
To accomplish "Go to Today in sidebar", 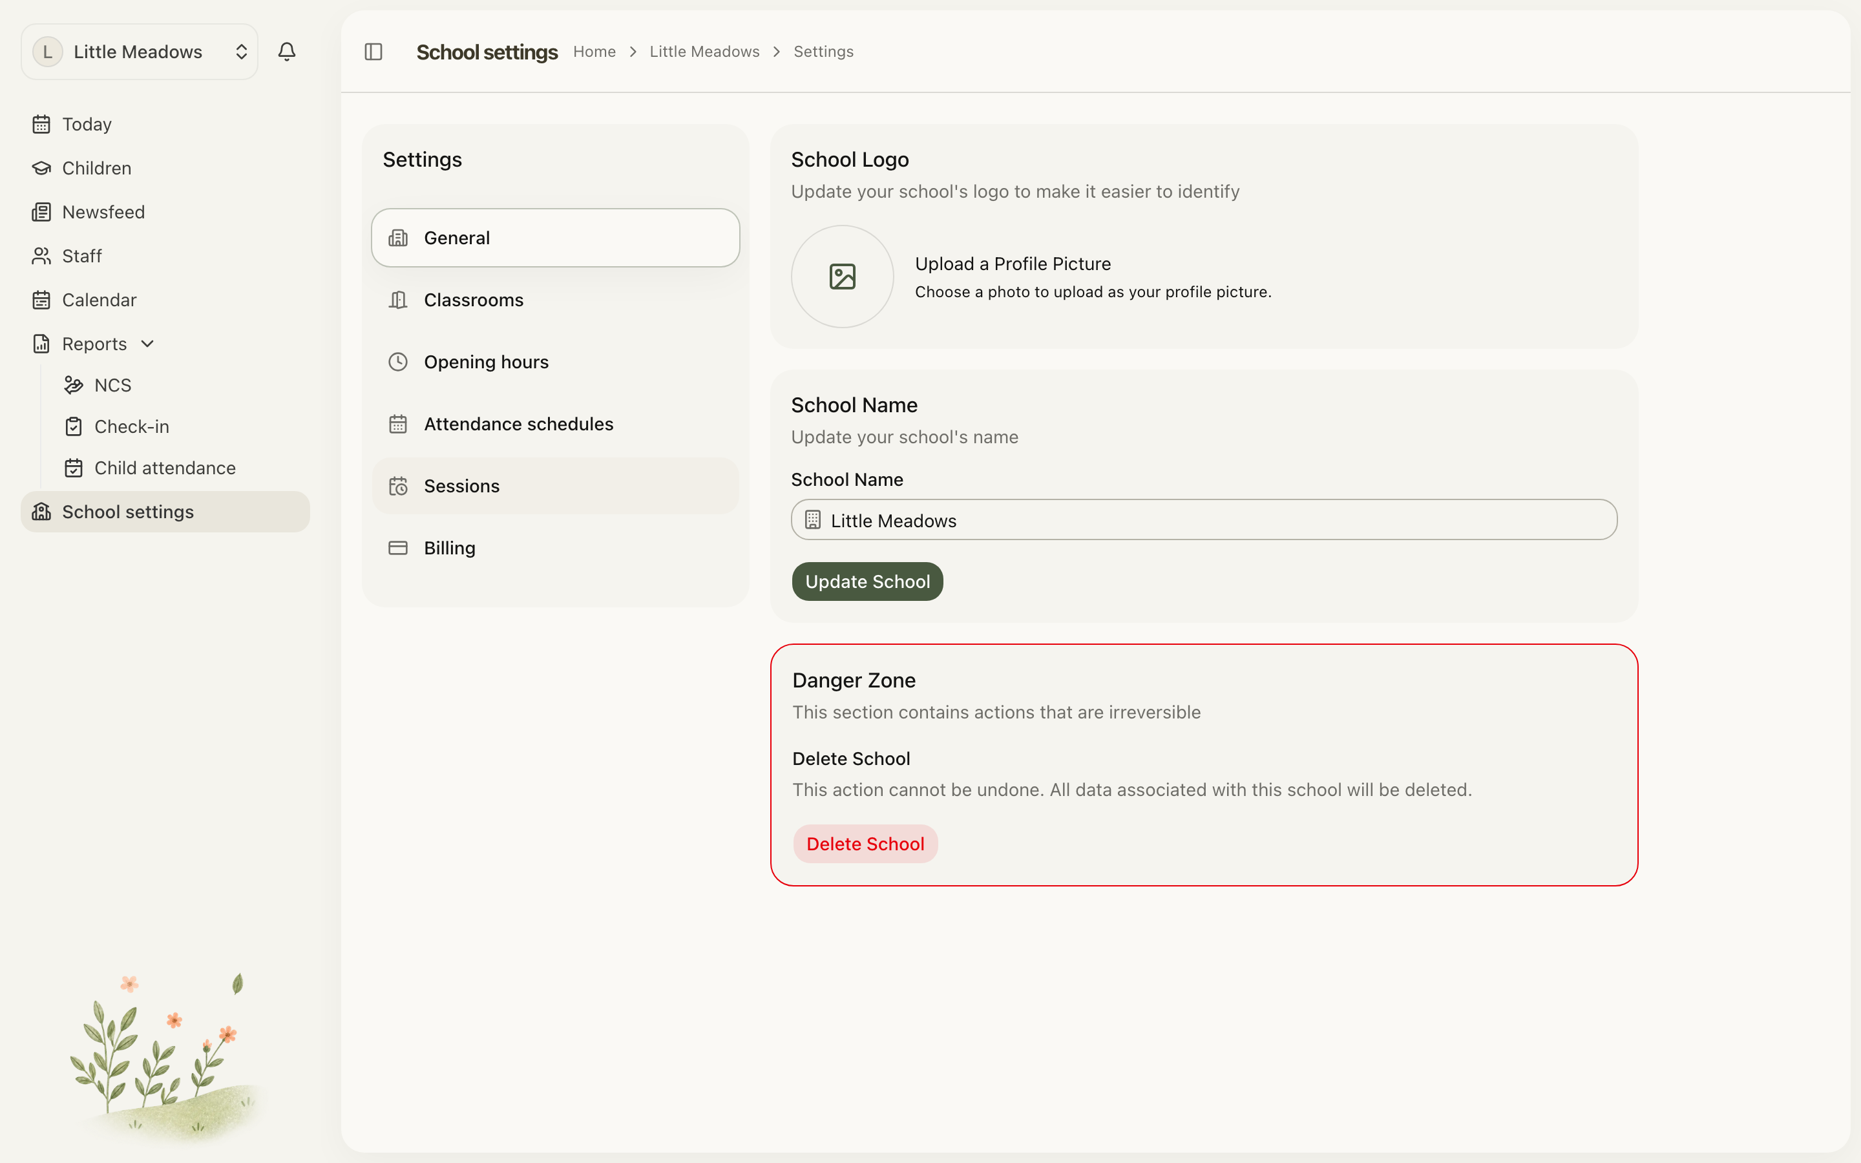I will coord(165,125).
